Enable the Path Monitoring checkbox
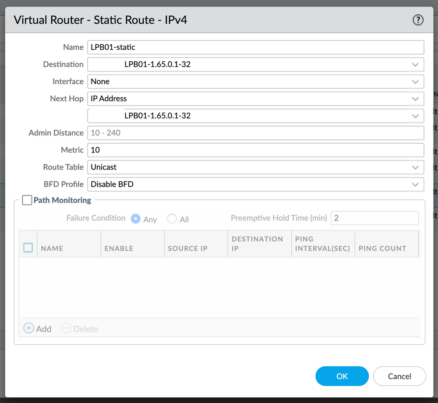The width and height of the screenshot is (438, 403). (27, 200)
